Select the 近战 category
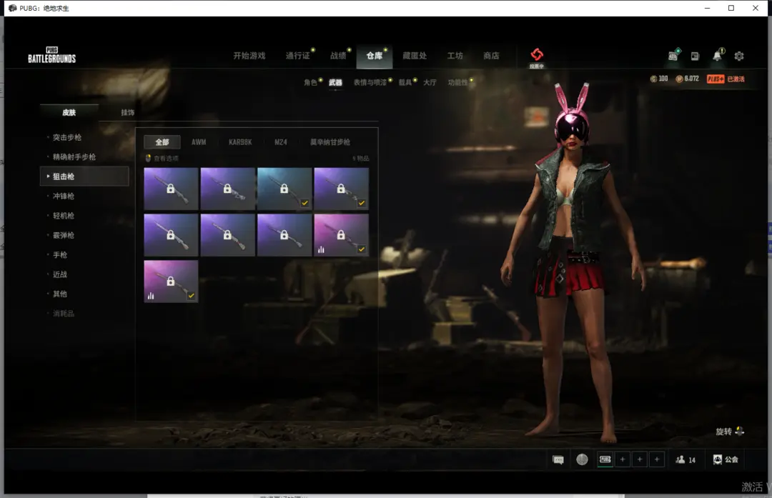Viewport: 772px width, 498px height. click(x=60, y=274)
